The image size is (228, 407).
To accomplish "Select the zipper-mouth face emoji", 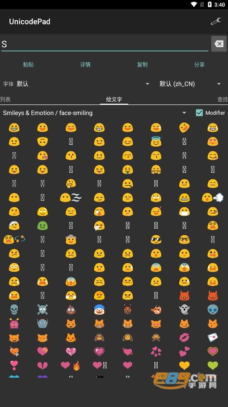I will tap(127, 184).
